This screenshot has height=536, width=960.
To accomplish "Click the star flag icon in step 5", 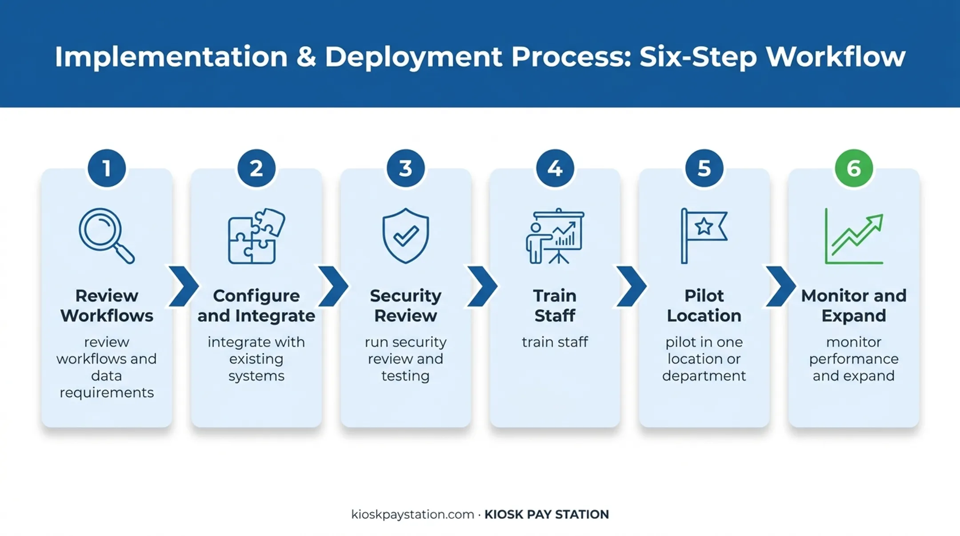I will point(704,236).
